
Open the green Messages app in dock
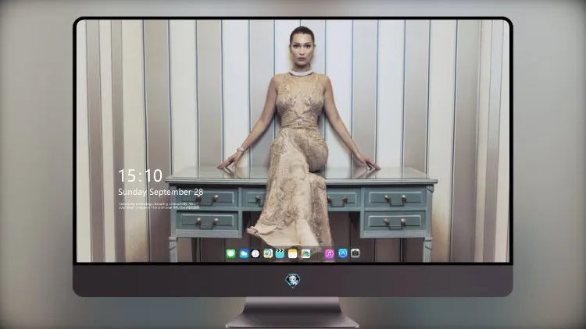pyautogui.click(x=231, y=253)
